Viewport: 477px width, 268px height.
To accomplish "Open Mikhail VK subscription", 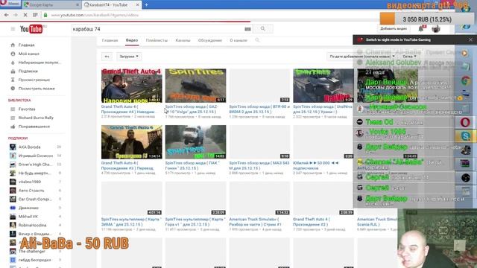I will tap(28, 217).
